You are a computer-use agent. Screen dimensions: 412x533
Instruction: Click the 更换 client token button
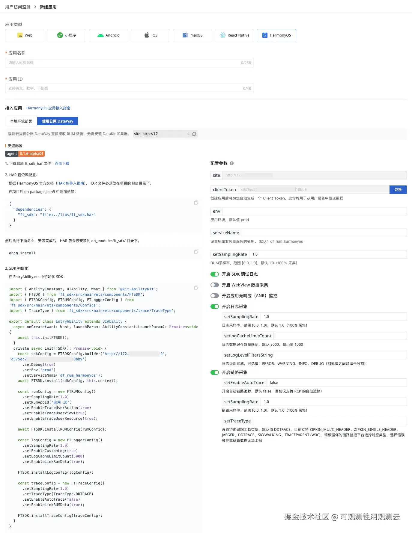tap(398, 190)
